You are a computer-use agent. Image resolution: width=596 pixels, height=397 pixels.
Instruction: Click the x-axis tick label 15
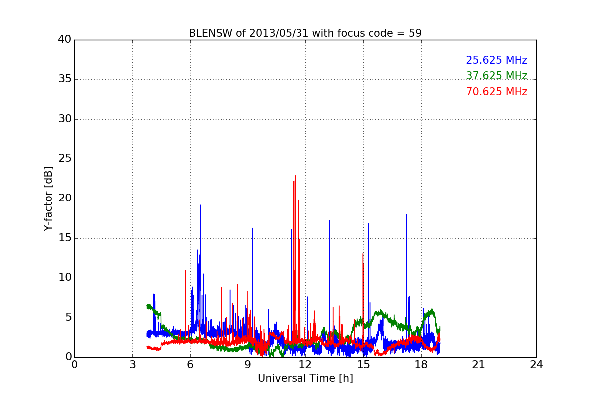pyautogui.click(x=363, y=365)
